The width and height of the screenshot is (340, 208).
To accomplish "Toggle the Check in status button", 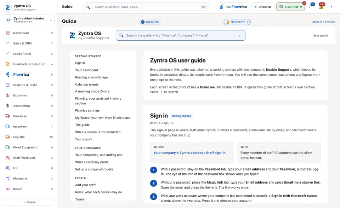I will [x=263, y=7].
